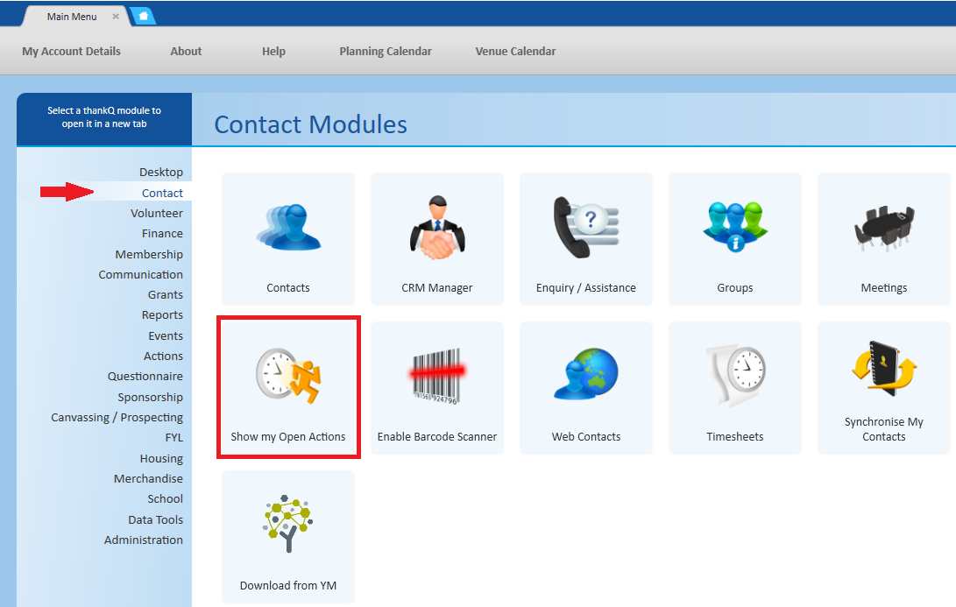Open the Groups module icon
This screenshot has height=607, width=956.
click(734, 228)
